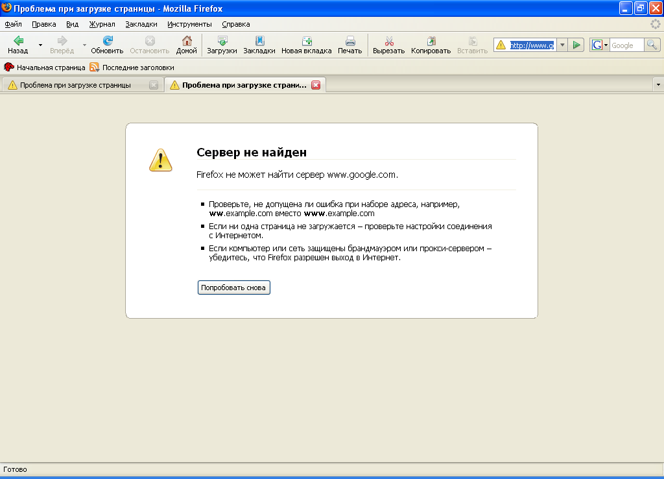Screen dimensions: 664x479
Task: Minimize the Firefox window
Action: (626, 8)
